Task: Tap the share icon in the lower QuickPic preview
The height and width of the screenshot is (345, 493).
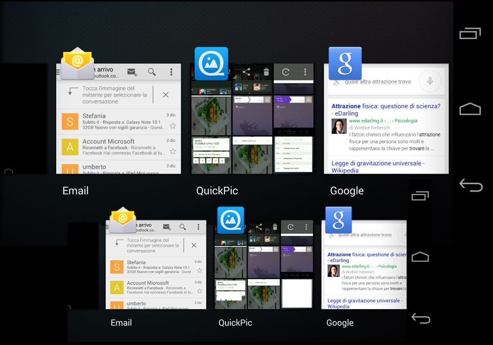Action: (259, 227)
